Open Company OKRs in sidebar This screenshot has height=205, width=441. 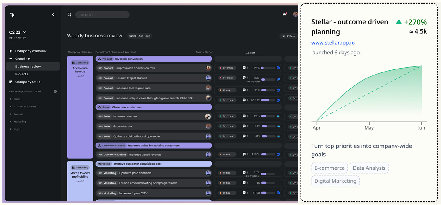(x=28, y=82)
